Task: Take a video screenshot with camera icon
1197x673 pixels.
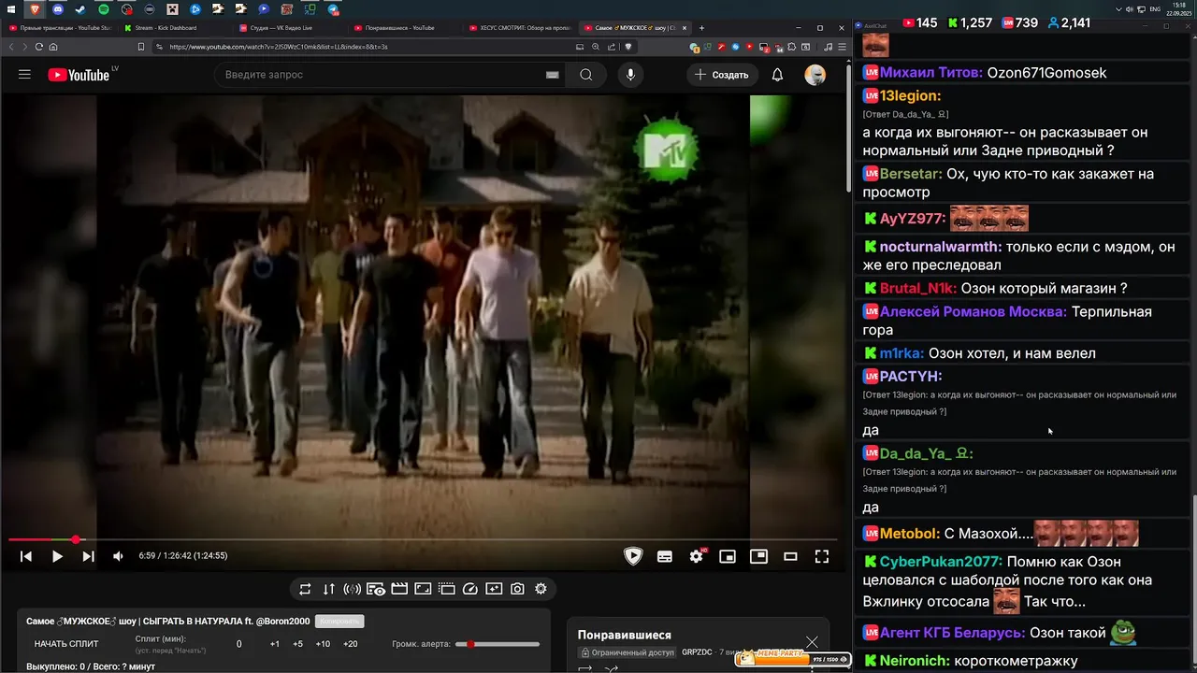Action: (517, 589)
